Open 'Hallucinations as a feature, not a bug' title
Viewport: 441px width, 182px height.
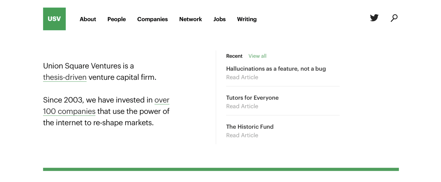pyautogui.click(x=276, y=69)
